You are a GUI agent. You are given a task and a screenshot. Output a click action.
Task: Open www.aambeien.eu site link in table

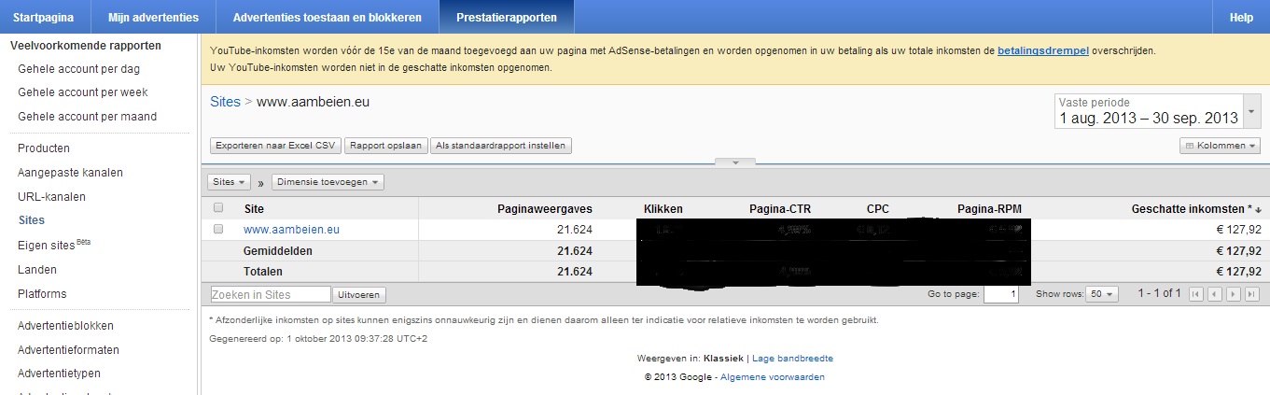tap(291, 229)
